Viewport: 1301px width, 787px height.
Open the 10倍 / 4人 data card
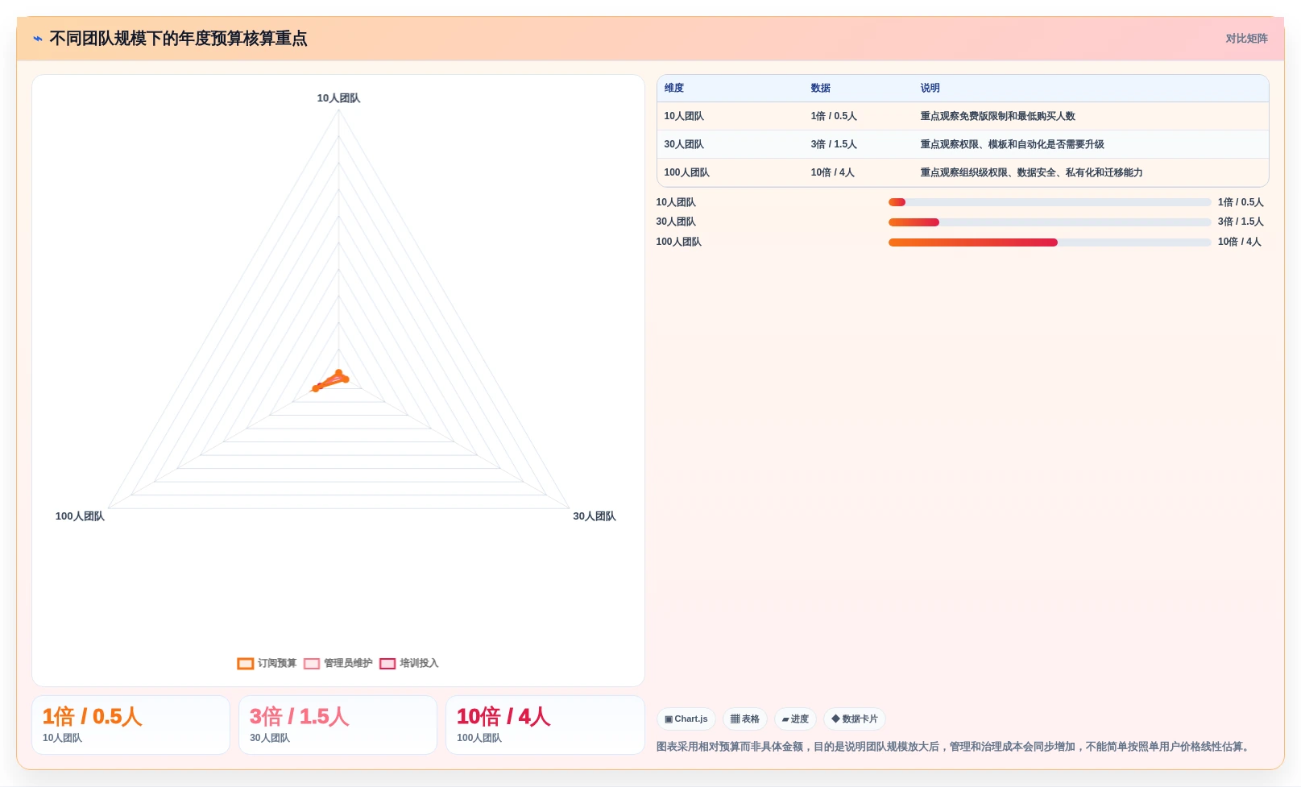545,725
